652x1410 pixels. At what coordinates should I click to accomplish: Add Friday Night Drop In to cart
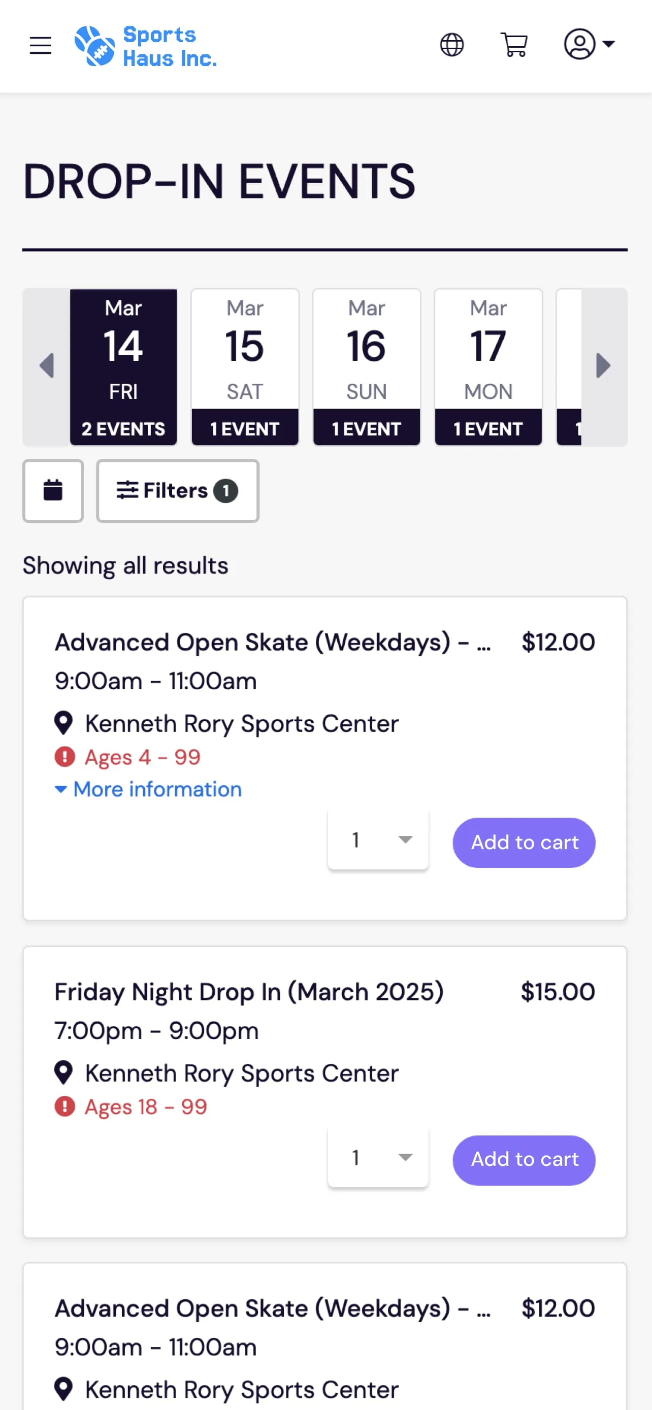coord(524,1160)
